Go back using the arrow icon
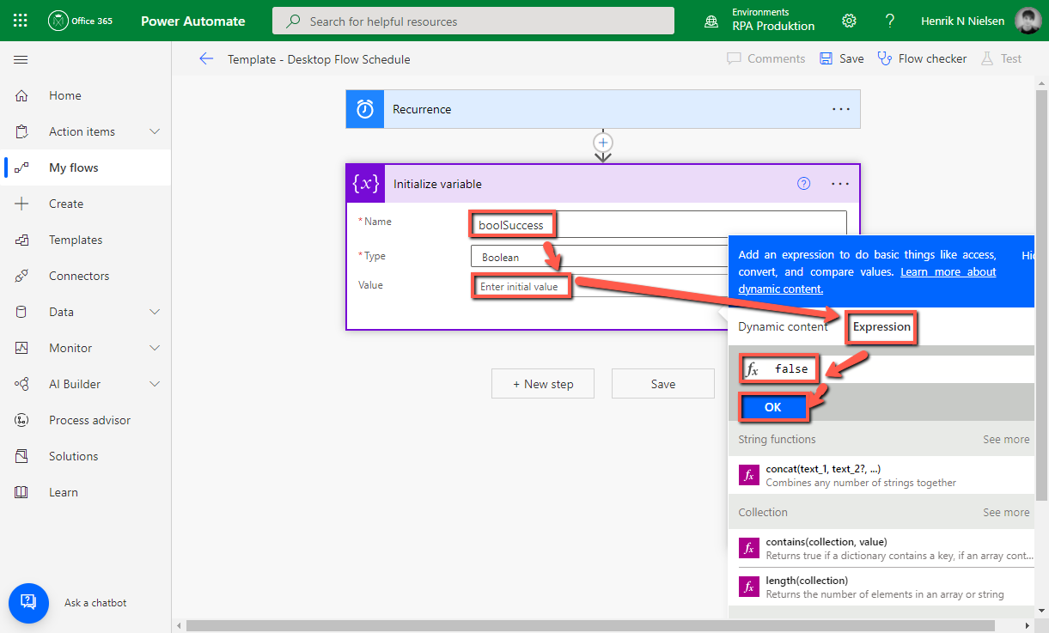Image resolution: width=1049 pixels, height=633 pixels. pyautogui.click(x=206, y=59)
